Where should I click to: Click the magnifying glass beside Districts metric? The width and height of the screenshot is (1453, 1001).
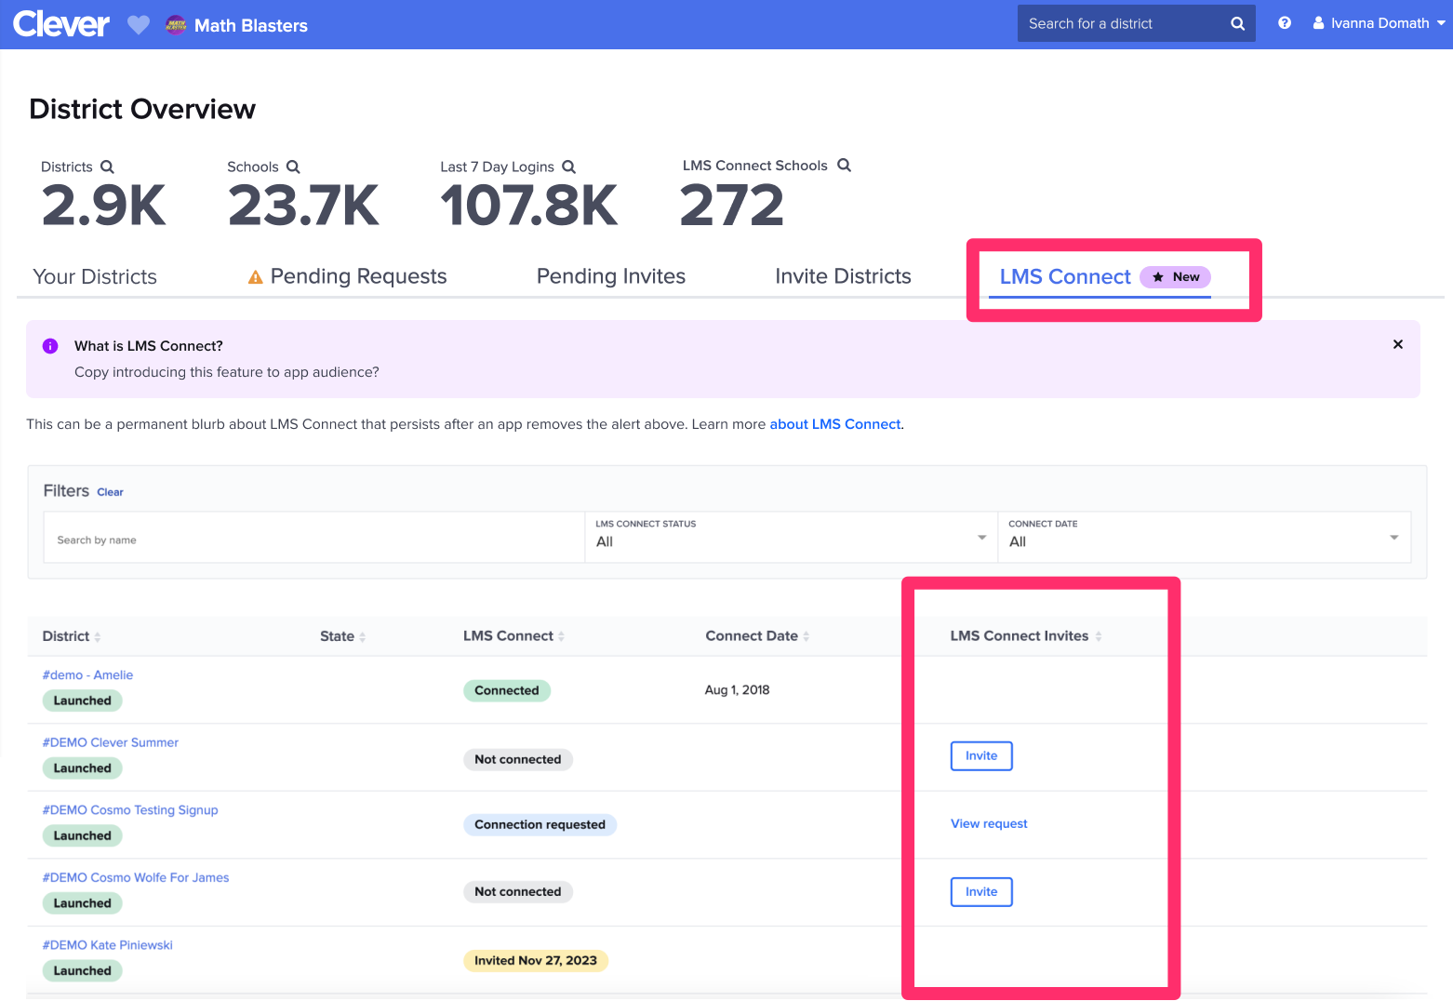tap(109, 167)
